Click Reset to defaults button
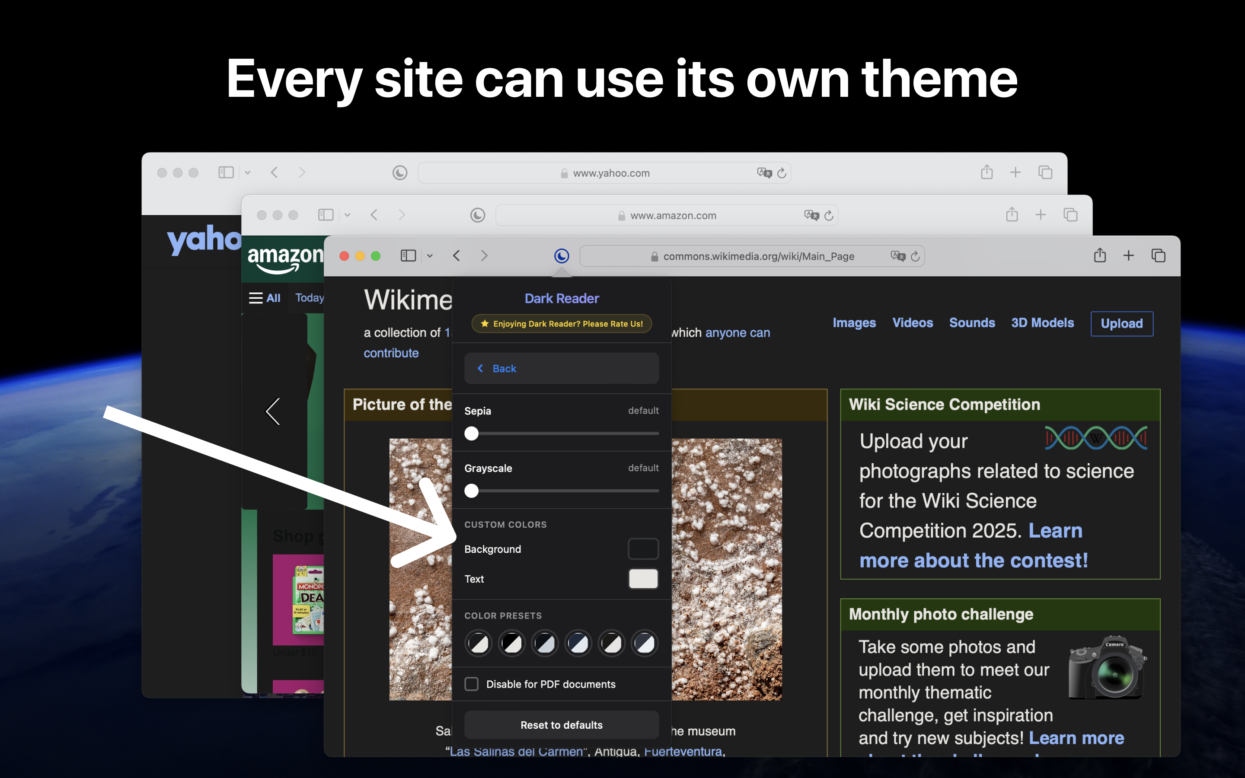The width and height of the screenshot is (1245, 778). click(x=561, y=725)
